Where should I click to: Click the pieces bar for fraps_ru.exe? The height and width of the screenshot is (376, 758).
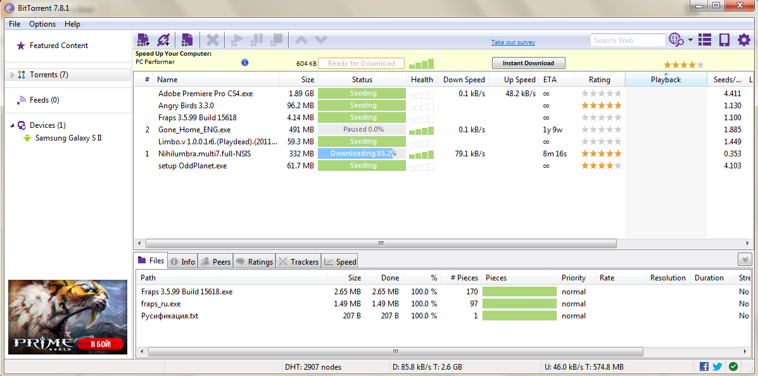point(520,303)
